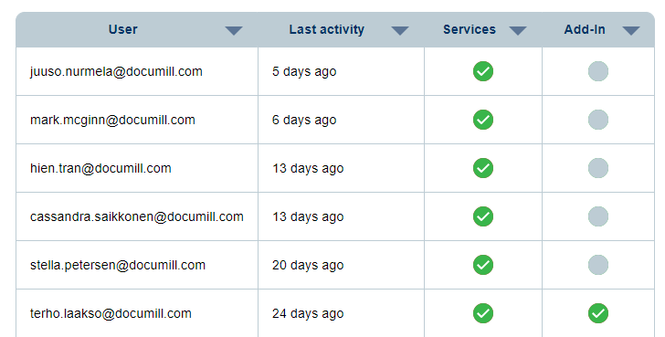The image size is (665, 337).
Task: Open the Services column filter arrow
Action: click(x=518, y=30)
